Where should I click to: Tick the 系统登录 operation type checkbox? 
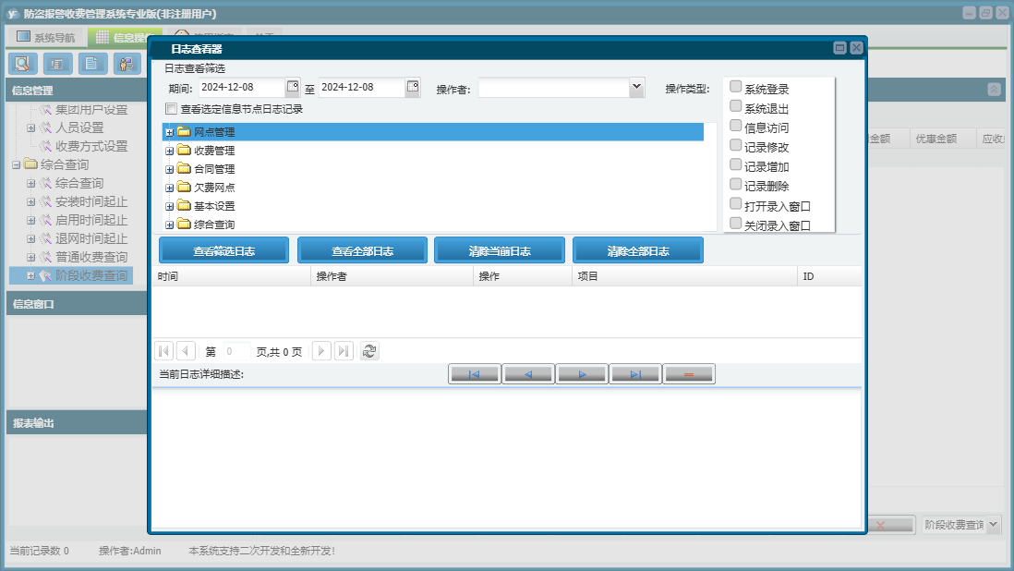coord(735,87)
